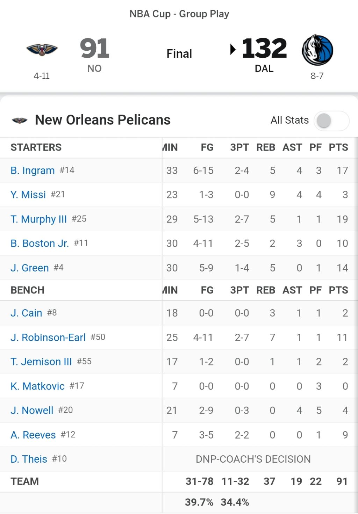358x514 pixels.
Task: Click the New Orleans Pelicans logo at top
Action: (42, 50)
